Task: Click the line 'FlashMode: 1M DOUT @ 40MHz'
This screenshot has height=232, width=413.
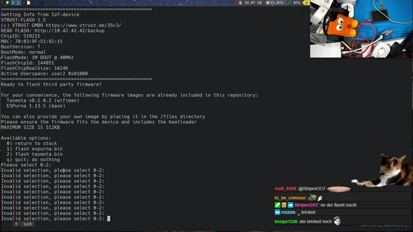Action: 37,57
